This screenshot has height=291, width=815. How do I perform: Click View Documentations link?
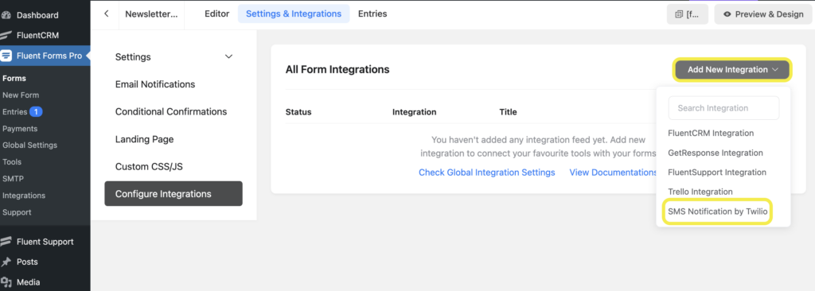614,173
